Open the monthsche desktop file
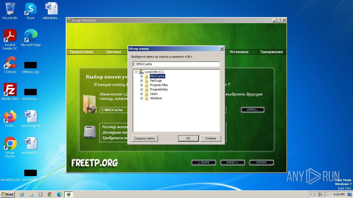 [x=31, y=94]
